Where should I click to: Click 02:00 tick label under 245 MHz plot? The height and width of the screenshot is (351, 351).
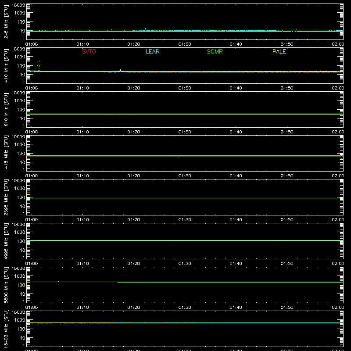338,44
